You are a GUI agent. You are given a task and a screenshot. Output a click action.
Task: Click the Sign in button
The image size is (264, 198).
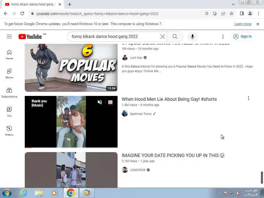(x=243, y=37)
